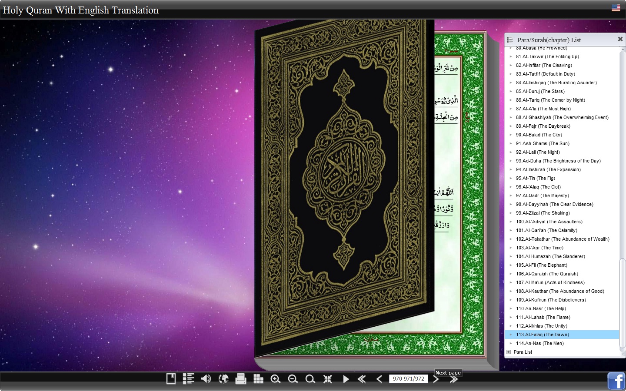The image size is (626, 391).
Task: Print the book with printer icon
Action: point(240,379)
